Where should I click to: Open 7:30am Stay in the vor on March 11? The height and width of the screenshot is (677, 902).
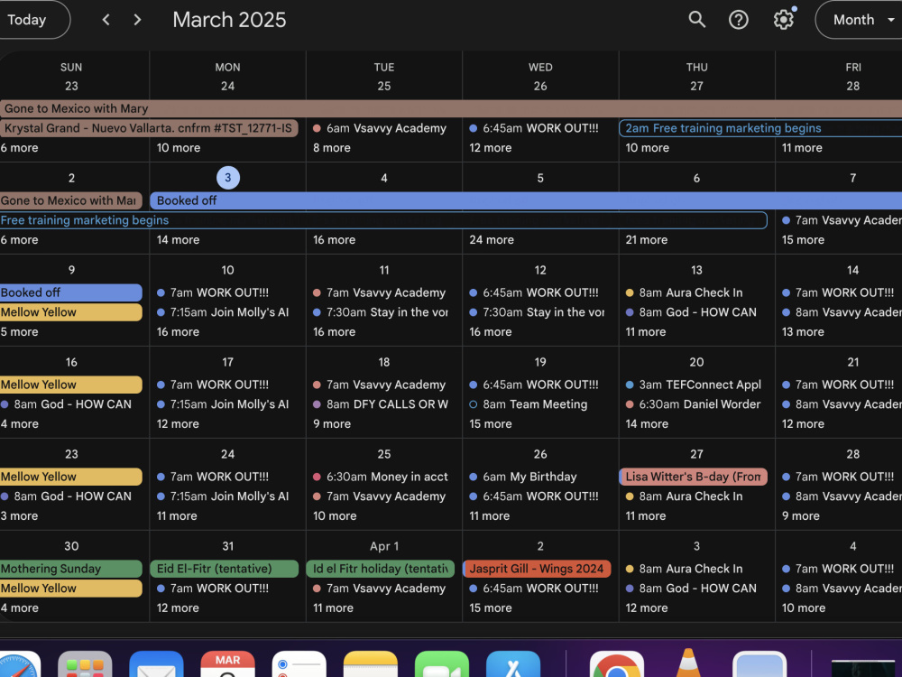pos(381,312)
